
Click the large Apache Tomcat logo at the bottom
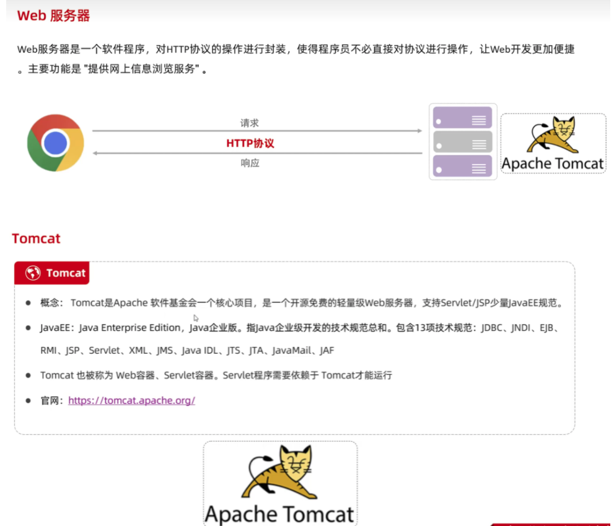click(x=280, y=484)
